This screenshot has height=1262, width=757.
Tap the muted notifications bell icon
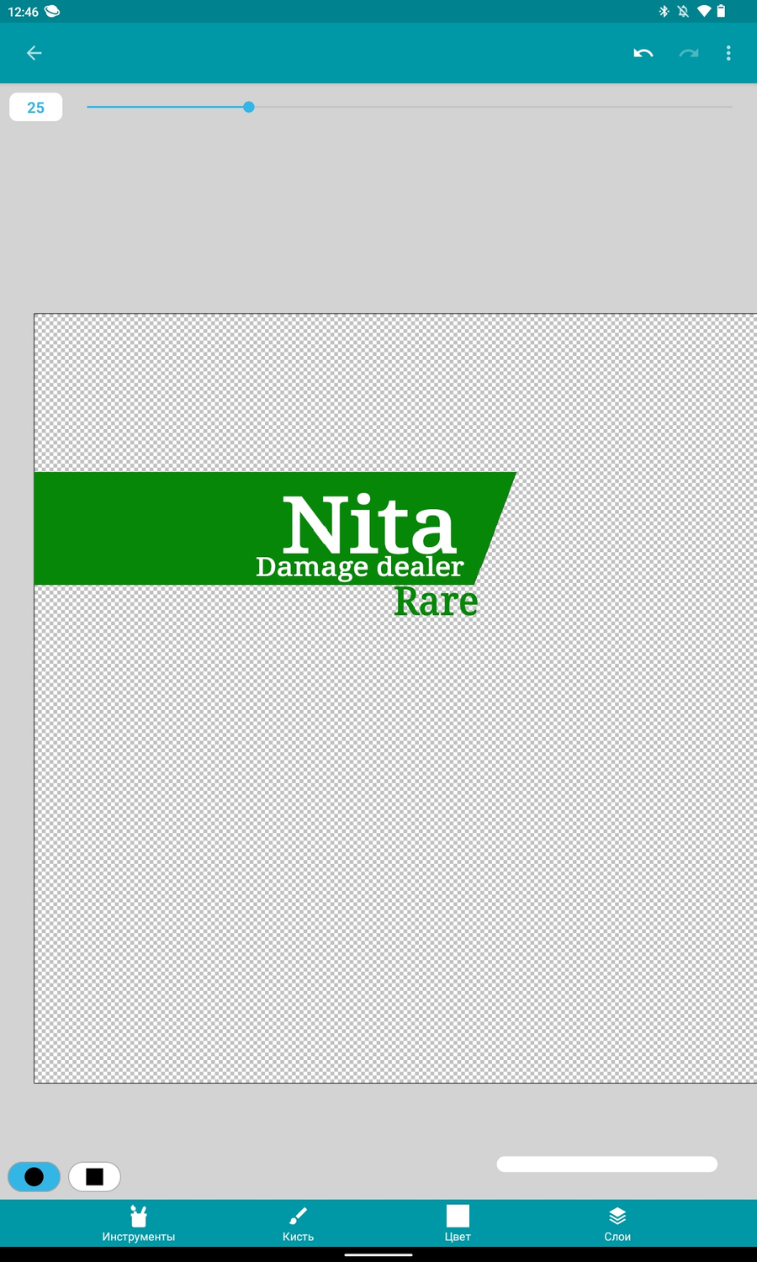click(x=683, y=11)
